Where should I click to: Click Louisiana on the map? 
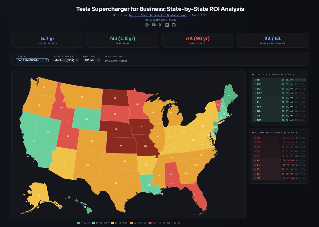pyautogui.click(x=149, y=185)
